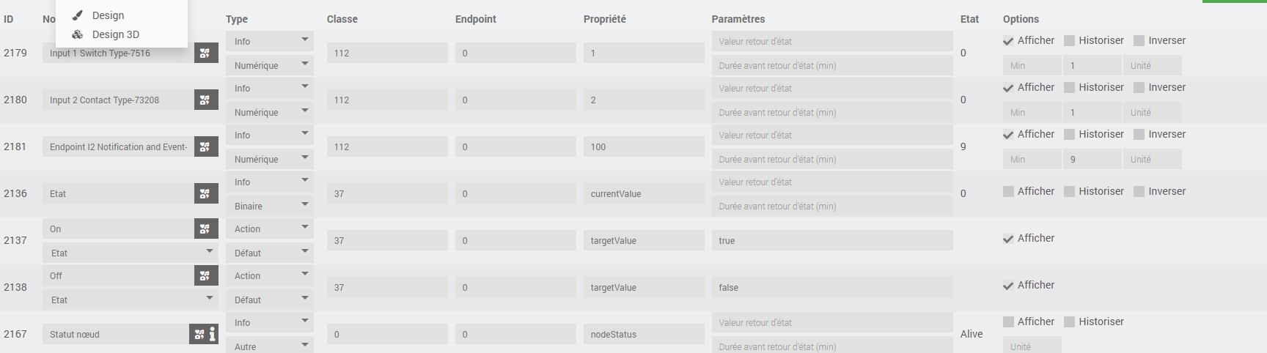Open Action type dropdown for the Off command
The height and width of the screenshot is (353, 1267).
[269, 275]
